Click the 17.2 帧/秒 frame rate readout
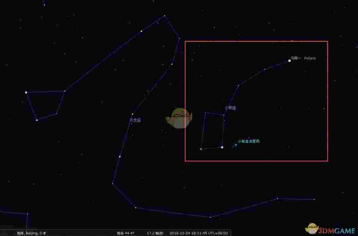The height and width of the screenshot is (236, 358). click(154, 233)
